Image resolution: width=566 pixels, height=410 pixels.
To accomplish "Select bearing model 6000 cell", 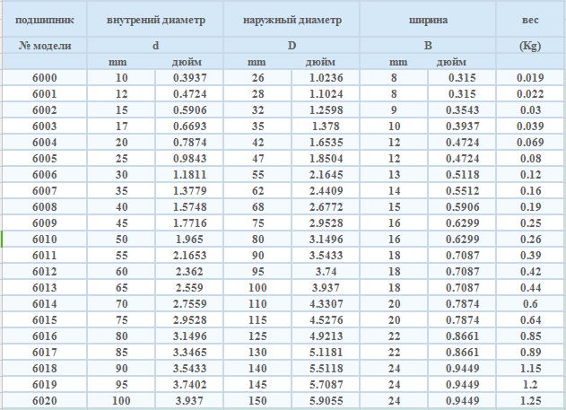I will coord(44,78).
